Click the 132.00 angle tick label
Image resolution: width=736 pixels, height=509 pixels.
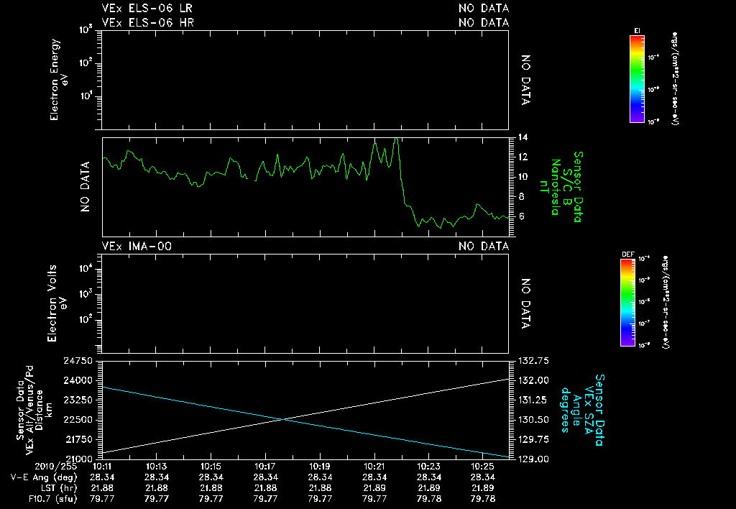534,380
